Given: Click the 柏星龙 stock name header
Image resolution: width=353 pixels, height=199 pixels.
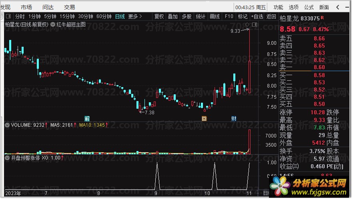Looking at the screenshot, I should tap(289, 18).
